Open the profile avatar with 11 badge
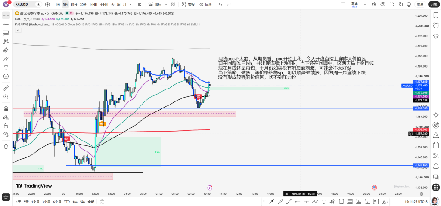This screenshot has height=206, width=441. tap(7, 4)
